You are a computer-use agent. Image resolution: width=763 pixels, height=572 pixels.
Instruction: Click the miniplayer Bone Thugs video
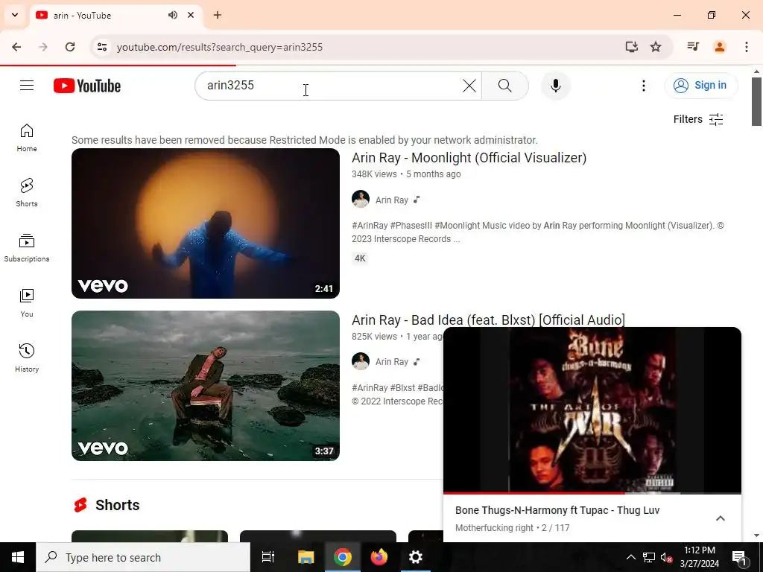(592, 410)
